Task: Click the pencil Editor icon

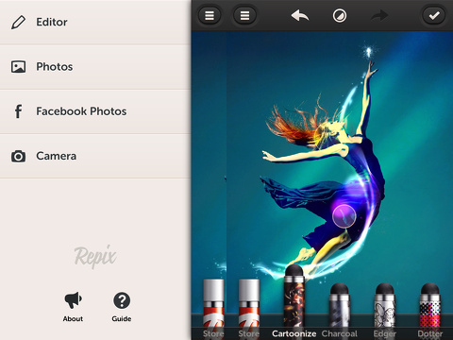Action: 18,23
